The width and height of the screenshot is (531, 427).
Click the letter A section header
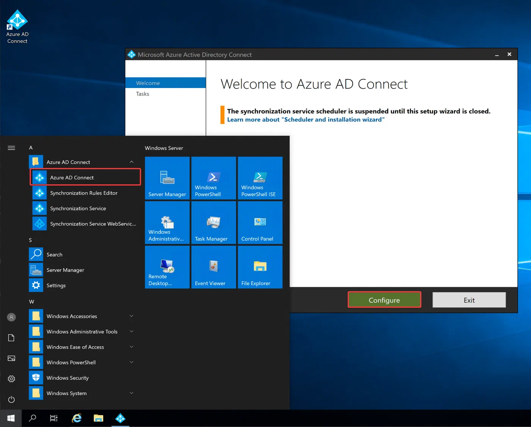[31, 148]
